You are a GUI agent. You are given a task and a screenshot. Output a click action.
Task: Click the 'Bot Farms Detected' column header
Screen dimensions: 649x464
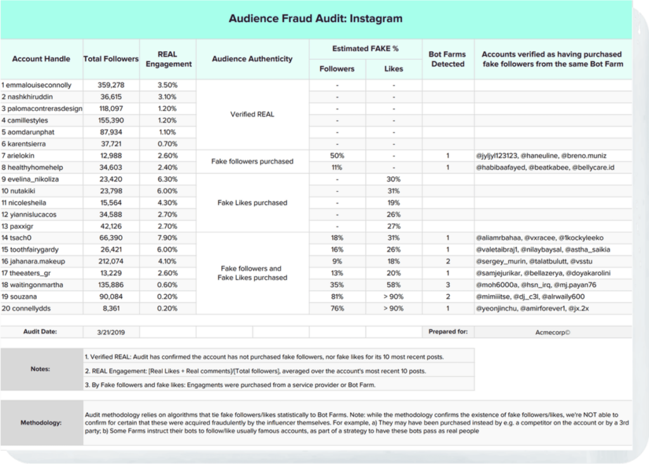447,59
